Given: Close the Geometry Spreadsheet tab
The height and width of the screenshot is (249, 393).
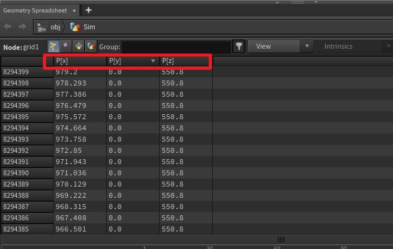Looking at the screenshot, I should [74, 11].
